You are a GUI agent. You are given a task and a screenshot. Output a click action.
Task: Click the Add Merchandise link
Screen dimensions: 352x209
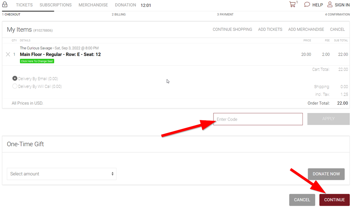306,29
